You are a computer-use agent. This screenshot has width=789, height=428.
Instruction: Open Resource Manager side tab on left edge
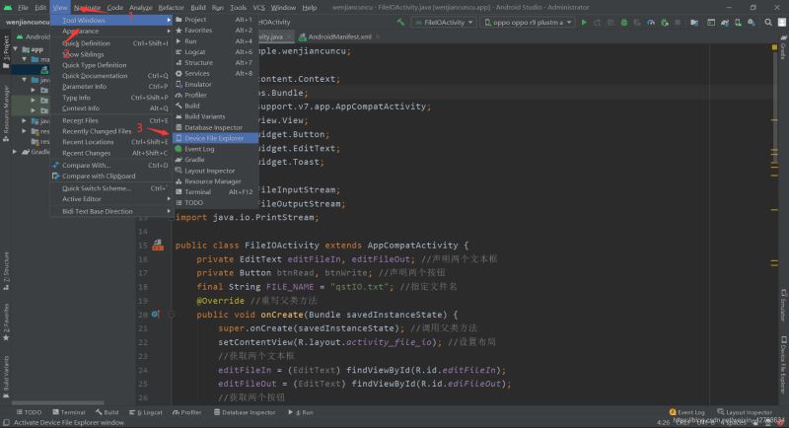(6, 113)
